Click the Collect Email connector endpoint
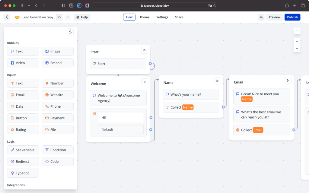 point(294,130)
